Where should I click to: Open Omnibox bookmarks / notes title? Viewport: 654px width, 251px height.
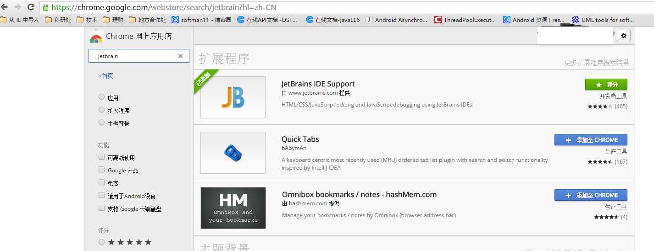(x=359, y=195)
